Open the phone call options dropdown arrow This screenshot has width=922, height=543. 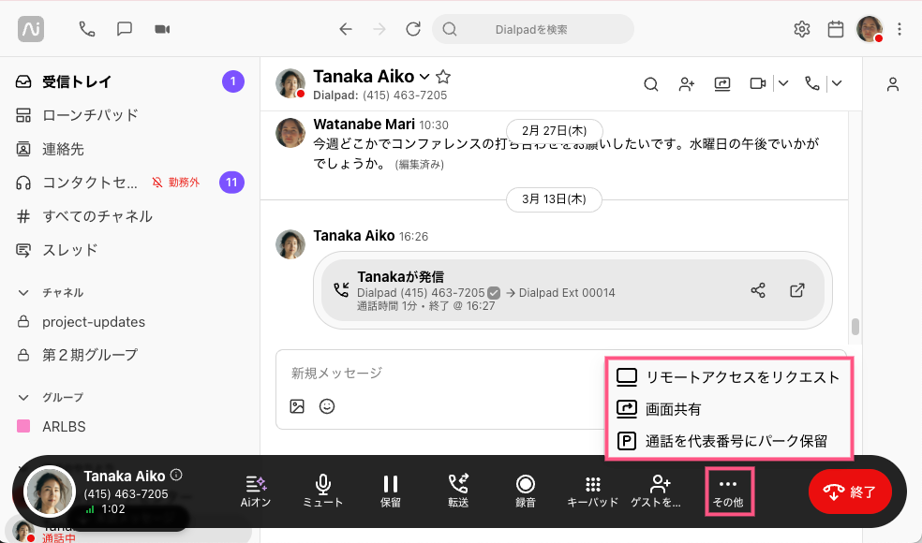click(837, 83)
